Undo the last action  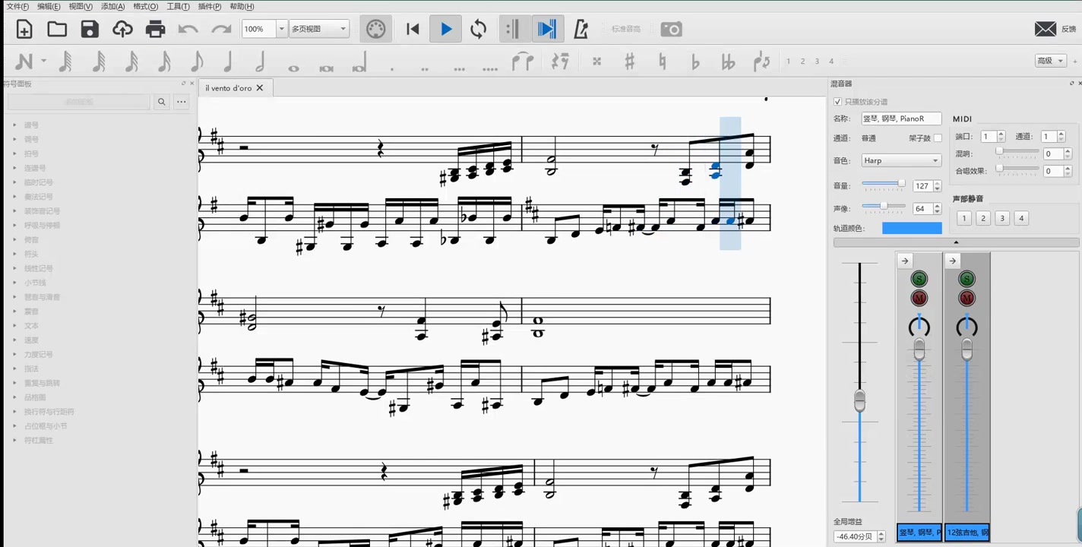pyautogui.click(x=188, y=30)
